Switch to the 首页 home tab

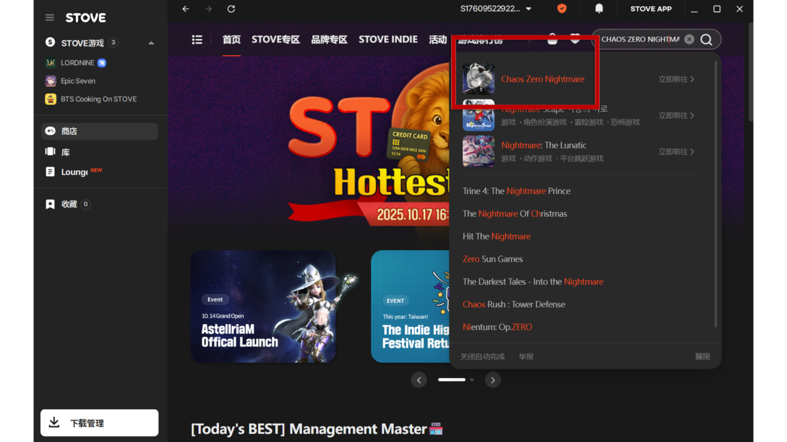tap(232, 40)
